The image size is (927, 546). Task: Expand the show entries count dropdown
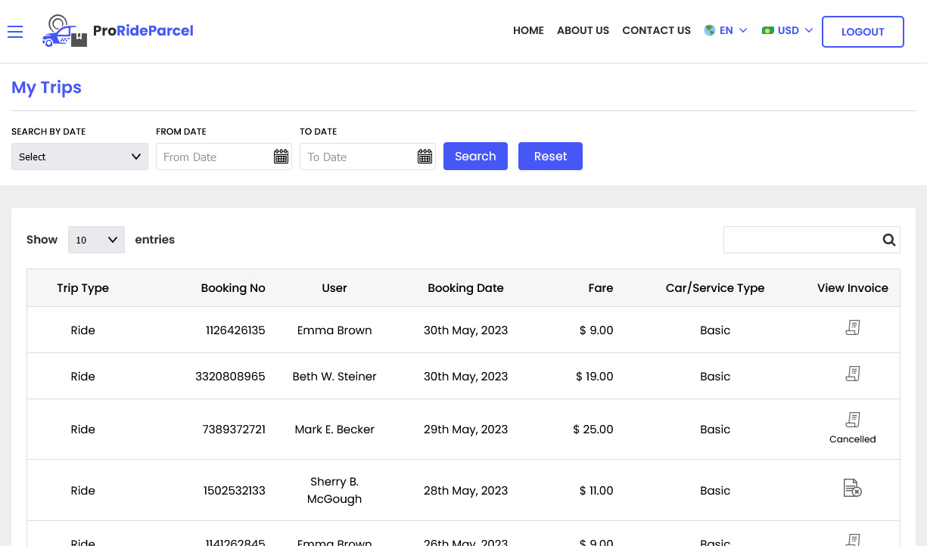pos(96,240)
